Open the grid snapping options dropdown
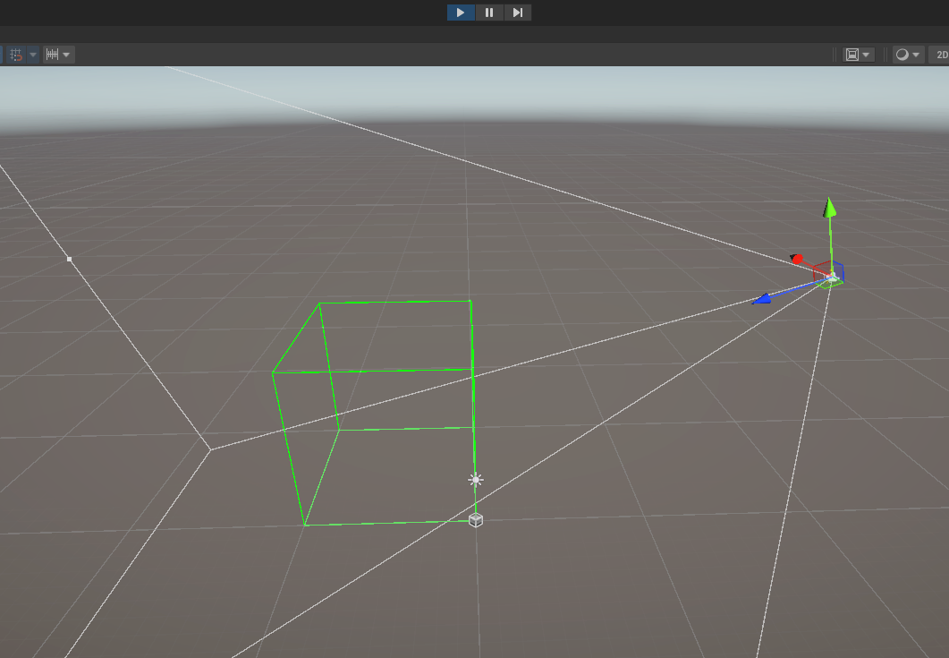The height and width of the screenshot is (658, 949). (33, 55)
